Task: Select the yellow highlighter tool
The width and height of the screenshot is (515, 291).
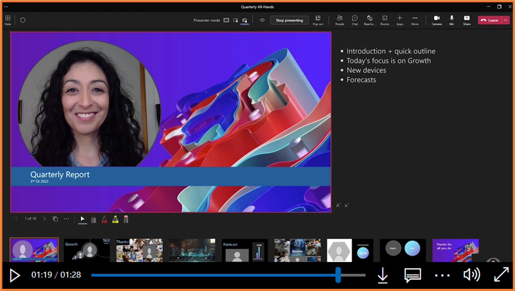Action: coord(115,219)
